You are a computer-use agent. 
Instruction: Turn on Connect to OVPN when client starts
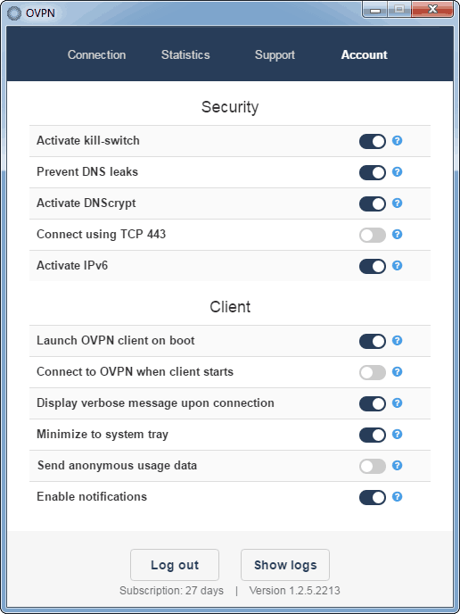pos(373,372)
